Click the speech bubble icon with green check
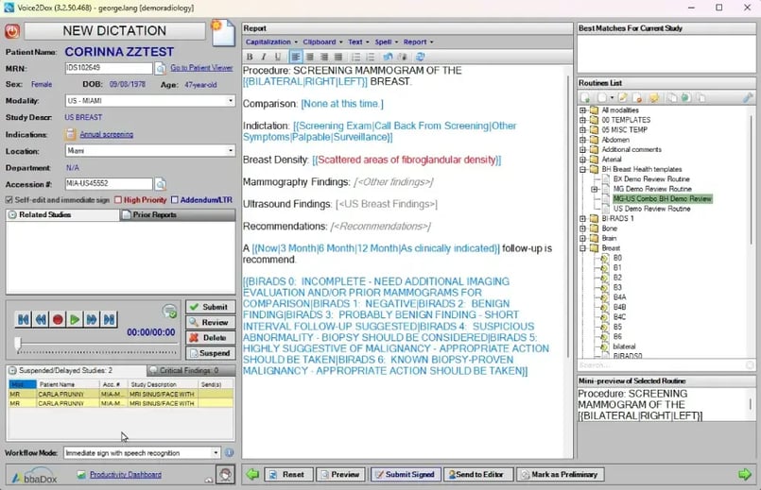Image resolution: width=761 pixels, height=490 pixels. [x=170, y=312]
